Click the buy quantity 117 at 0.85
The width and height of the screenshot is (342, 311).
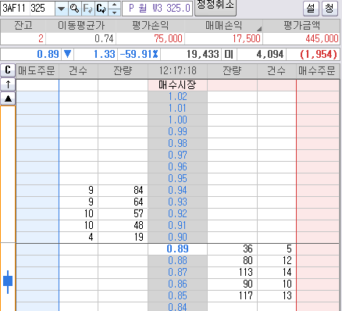[246, 296]
